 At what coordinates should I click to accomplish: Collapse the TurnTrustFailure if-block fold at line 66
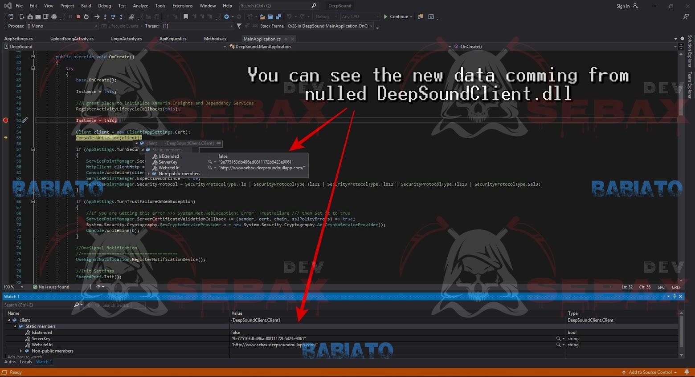[x=33, y=201]
